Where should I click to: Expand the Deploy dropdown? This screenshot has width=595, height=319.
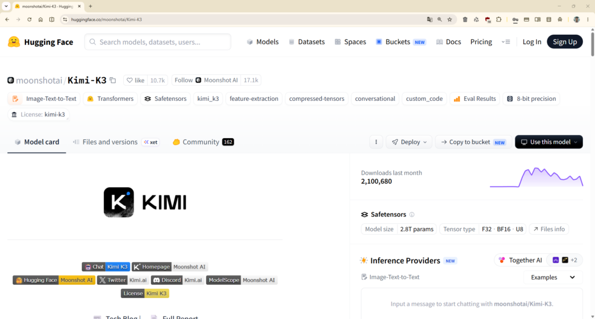409,142
